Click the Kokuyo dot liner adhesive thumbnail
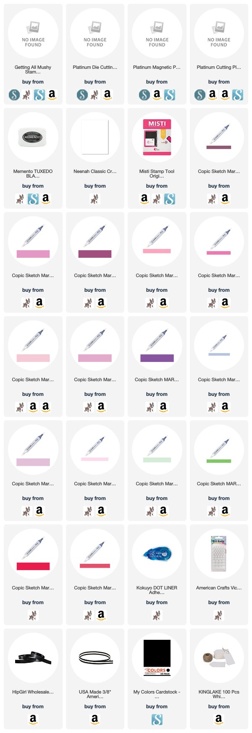This screenshot has height=733, width=252. click(x=156, y=554)
